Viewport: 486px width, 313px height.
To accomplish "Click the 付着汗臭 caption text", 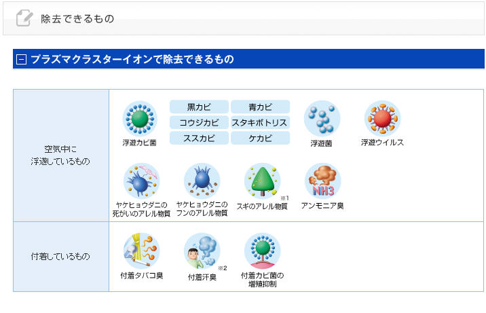I will tap(202, 277).
